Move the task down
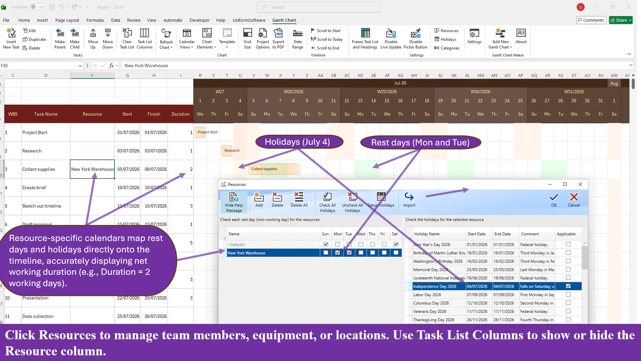641x361 pixels. tap(108, 38)
